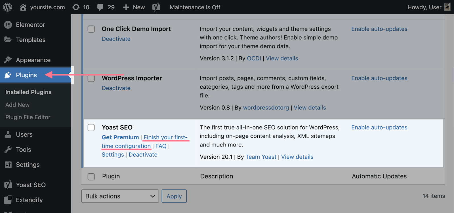Click the Description column footer label
This screenshot has width=454, height=213.
point(217,176)
